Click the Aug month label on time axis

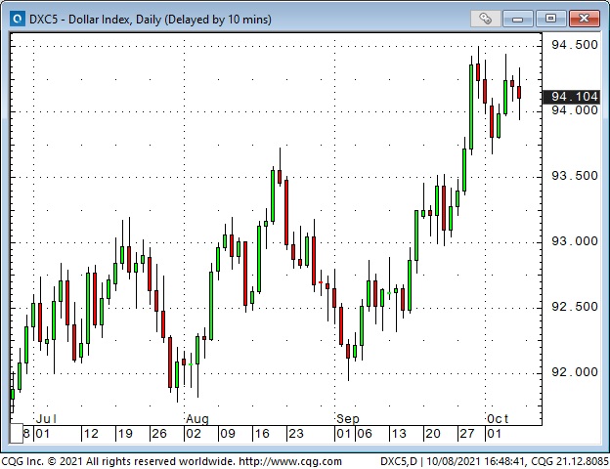coord(197,419)
